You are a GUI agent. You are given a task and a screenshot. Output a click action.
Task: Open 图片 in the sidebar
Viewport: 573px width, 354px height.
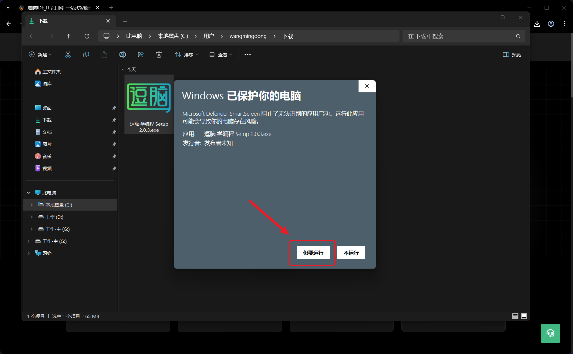pyautogui.click(x=43, y=144)
